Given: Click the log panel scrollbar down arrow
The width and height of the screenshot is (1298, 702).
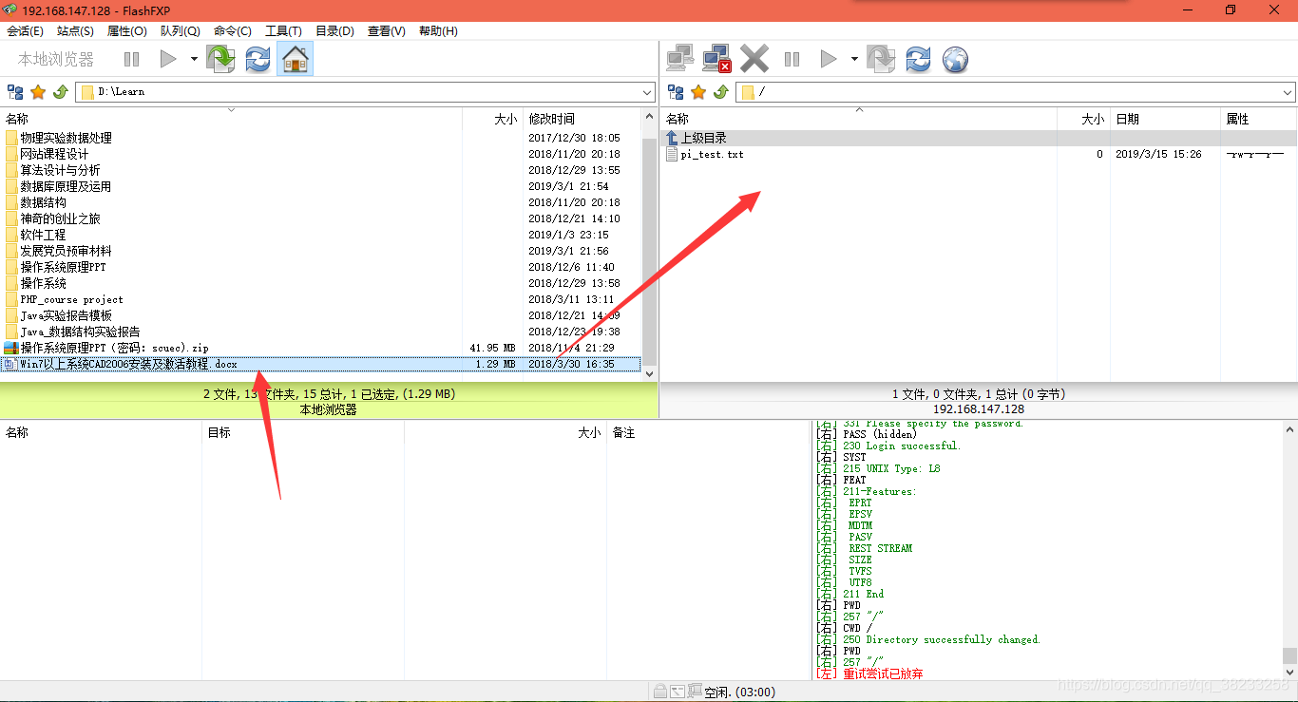Looking at the screenshot, I should (x=1289, y=672).
